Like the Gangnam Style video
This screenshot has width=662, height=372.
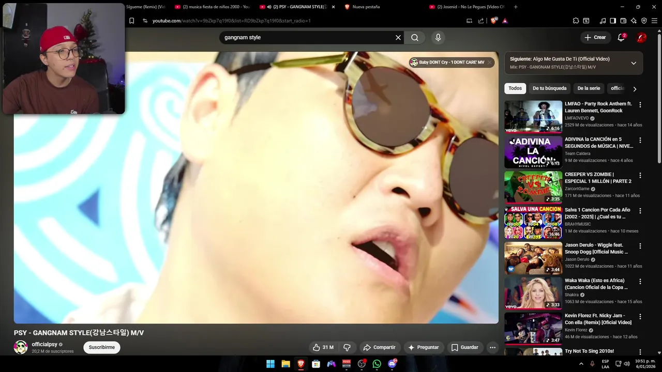pyautogui.click(x=323, y=347)
